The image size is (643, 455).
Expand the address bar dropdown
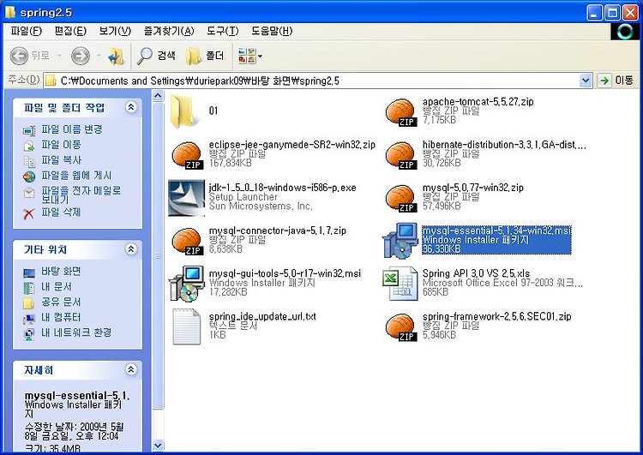tap(586, 81)
